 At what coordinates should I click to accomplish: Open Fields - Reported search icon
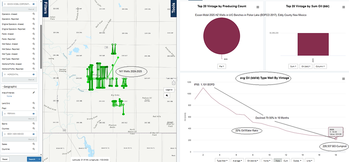click(x=34, y=39)
